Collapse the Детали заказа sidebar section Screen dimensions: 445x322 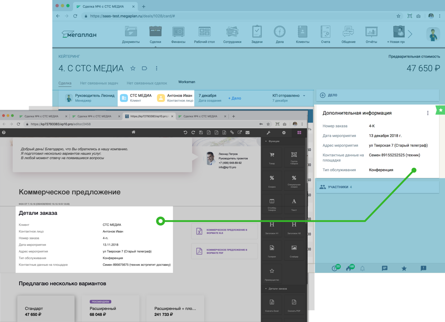(x=276, y=289)
